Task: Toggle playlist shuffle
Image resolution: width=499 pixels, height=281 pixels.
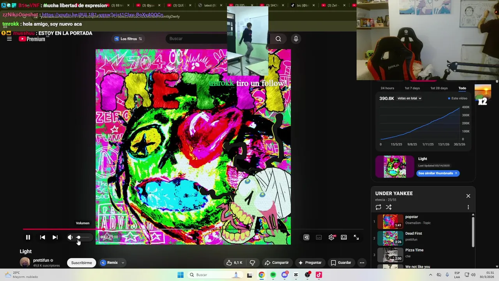Action: [x=389, y=207]
